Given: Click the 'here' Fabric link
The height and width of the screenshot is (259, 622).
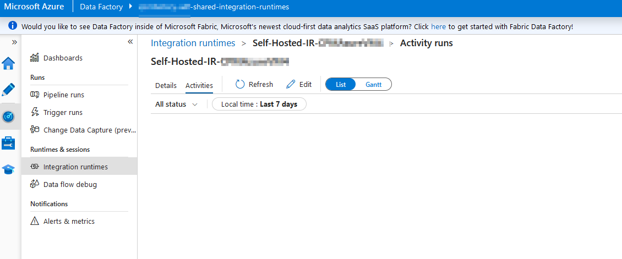Looking at the screenshot, I should click(438, 27).
